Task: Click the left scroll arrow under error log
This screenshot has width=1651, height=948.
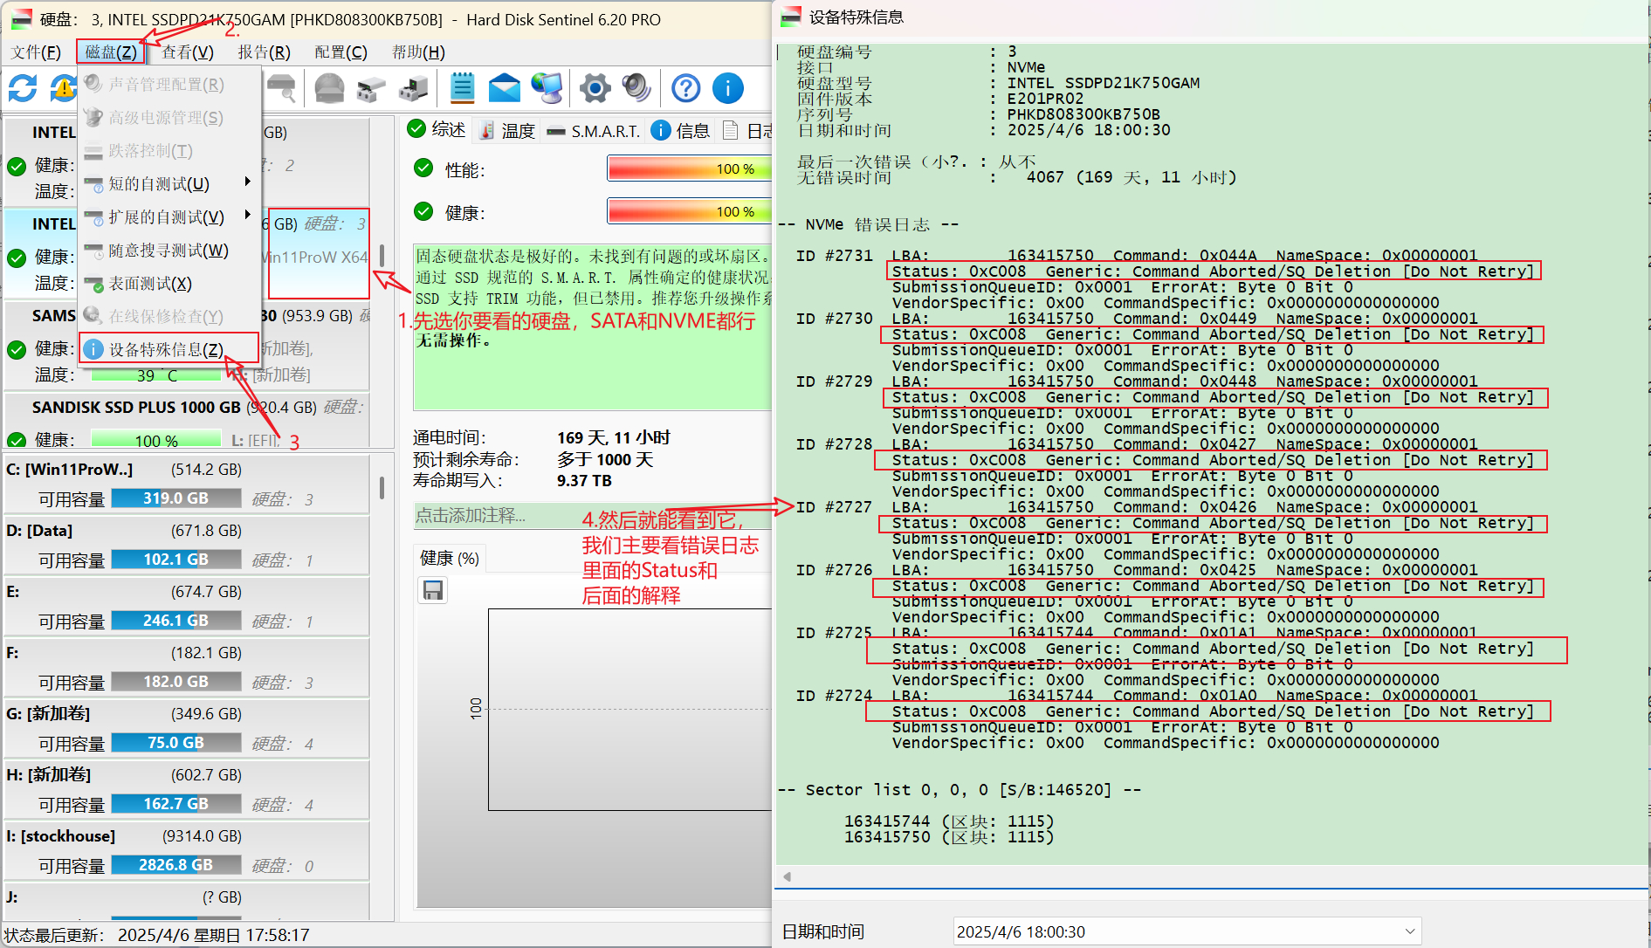Action: (787, 876)
